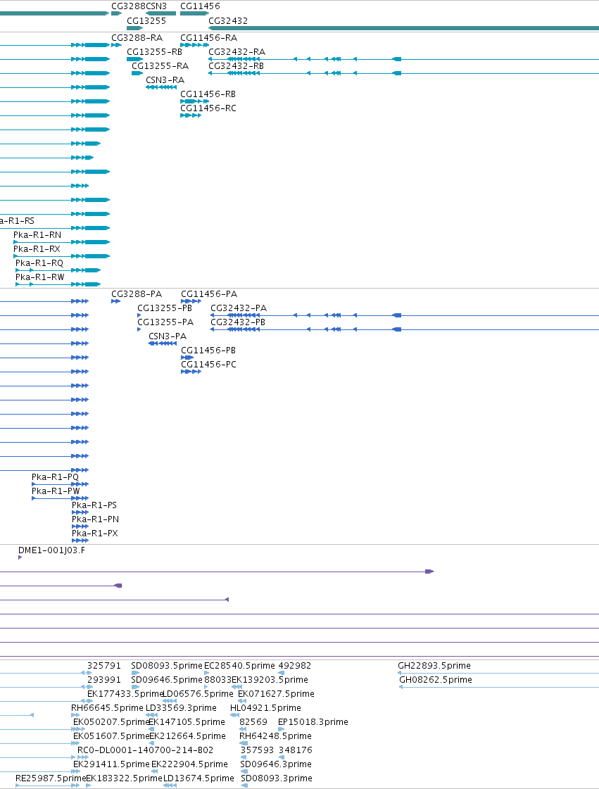Image resolution: width=599 pixels, height=789 pixels.
Task: Click the LD06576.5prime EST label
Action: point(198,694)
